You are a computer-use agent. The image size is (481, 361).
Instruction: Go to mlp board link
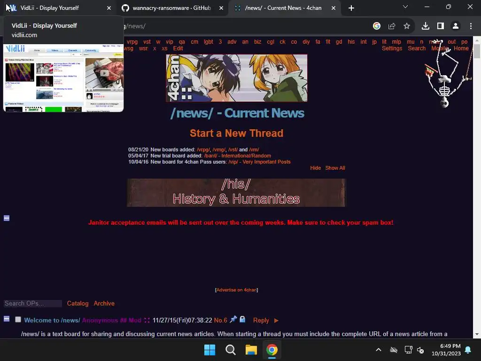point(396,42)
